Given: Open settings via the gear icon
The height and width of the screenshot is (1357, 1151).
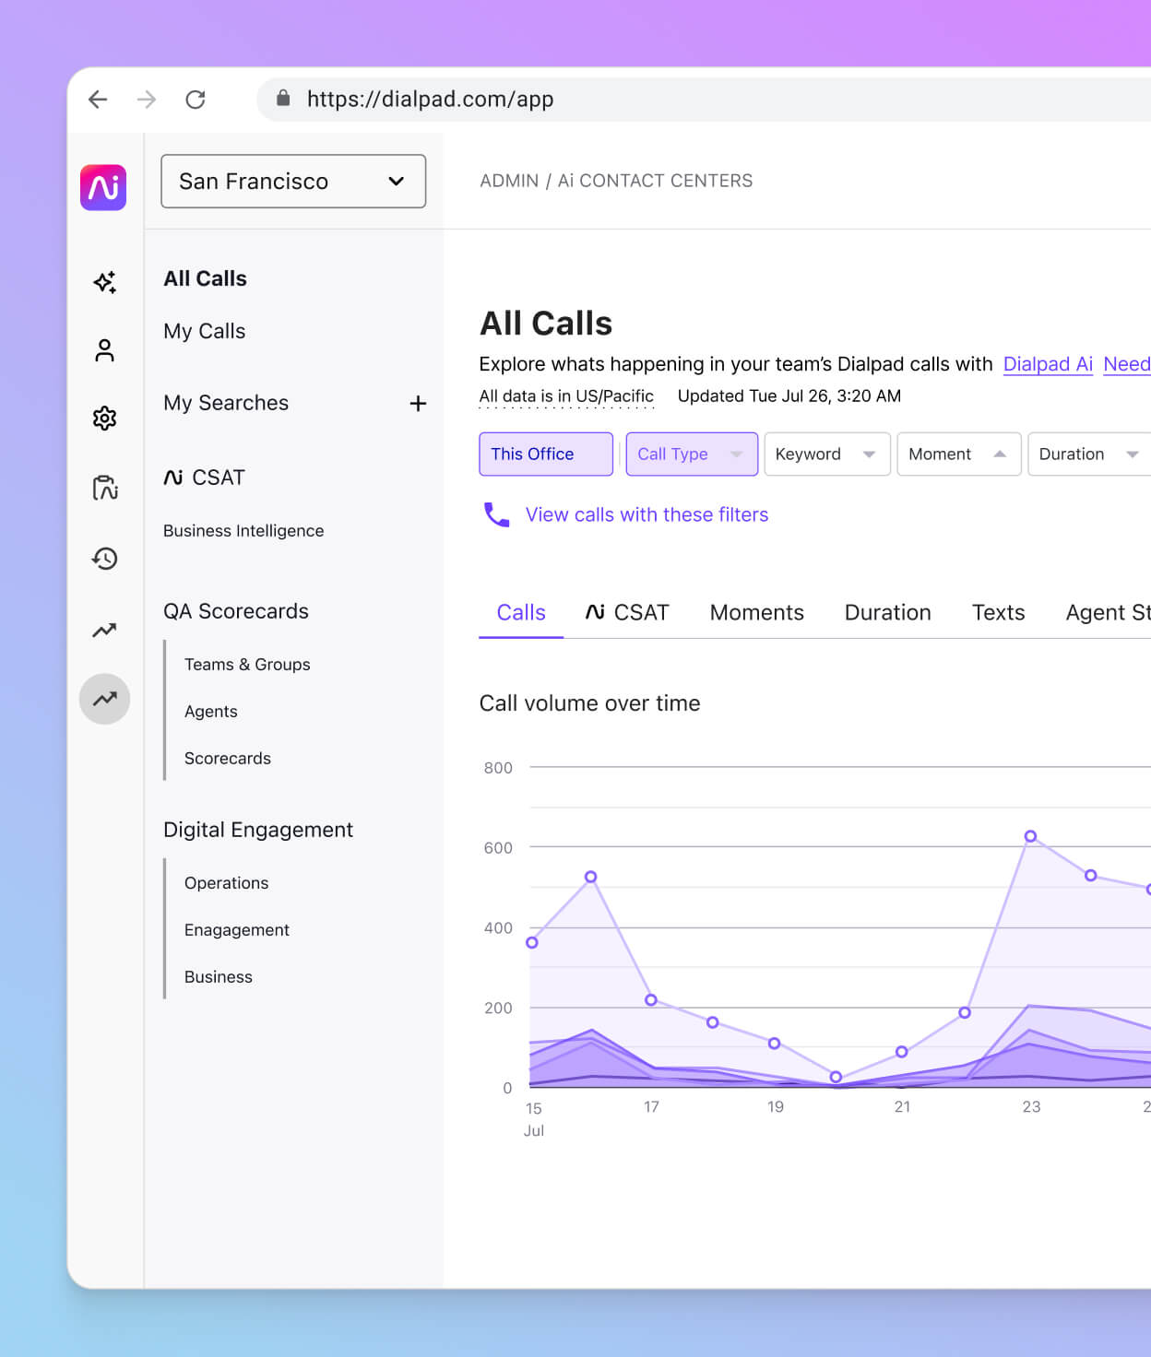Looking at the screenshot, I should 104,418.
